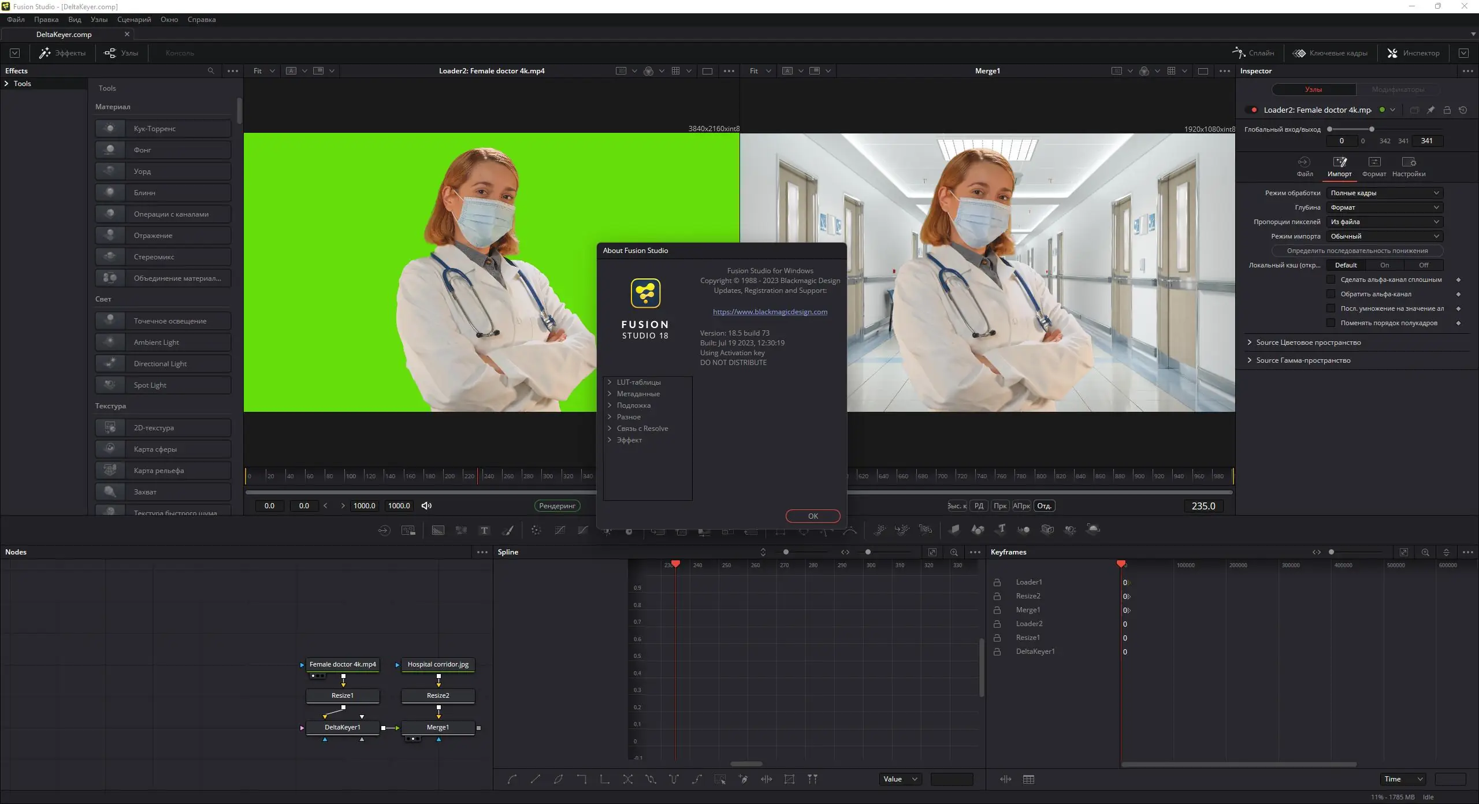The image size is (1479, 804).
Task: Click the Effects search magnifier icon
Action: pyautogui.click(x=211, y=71)
